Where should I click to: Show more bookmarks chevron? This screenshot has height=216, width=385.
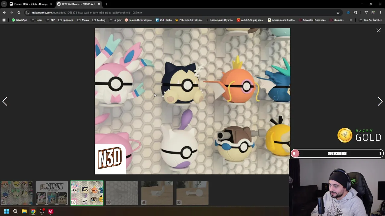pyautogui.click(x=351, y=20)
